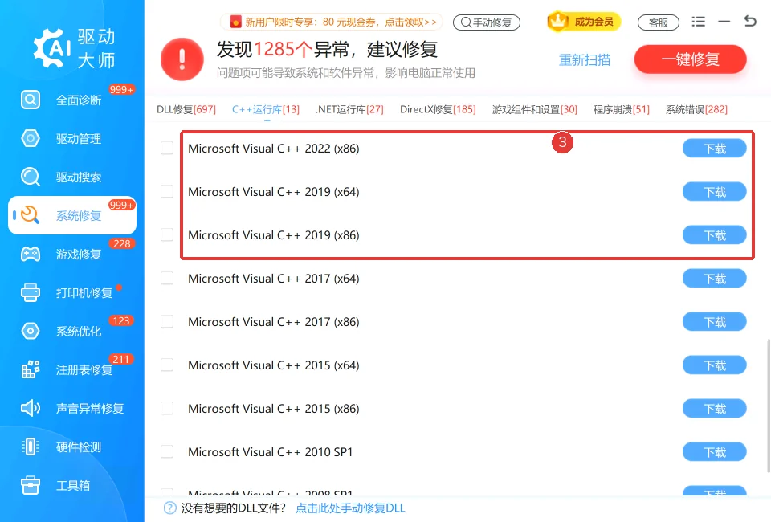This screenshot has height=522, width=771.
Task: Open the DirectX修复[185] tab
Action: pos(438,109)
